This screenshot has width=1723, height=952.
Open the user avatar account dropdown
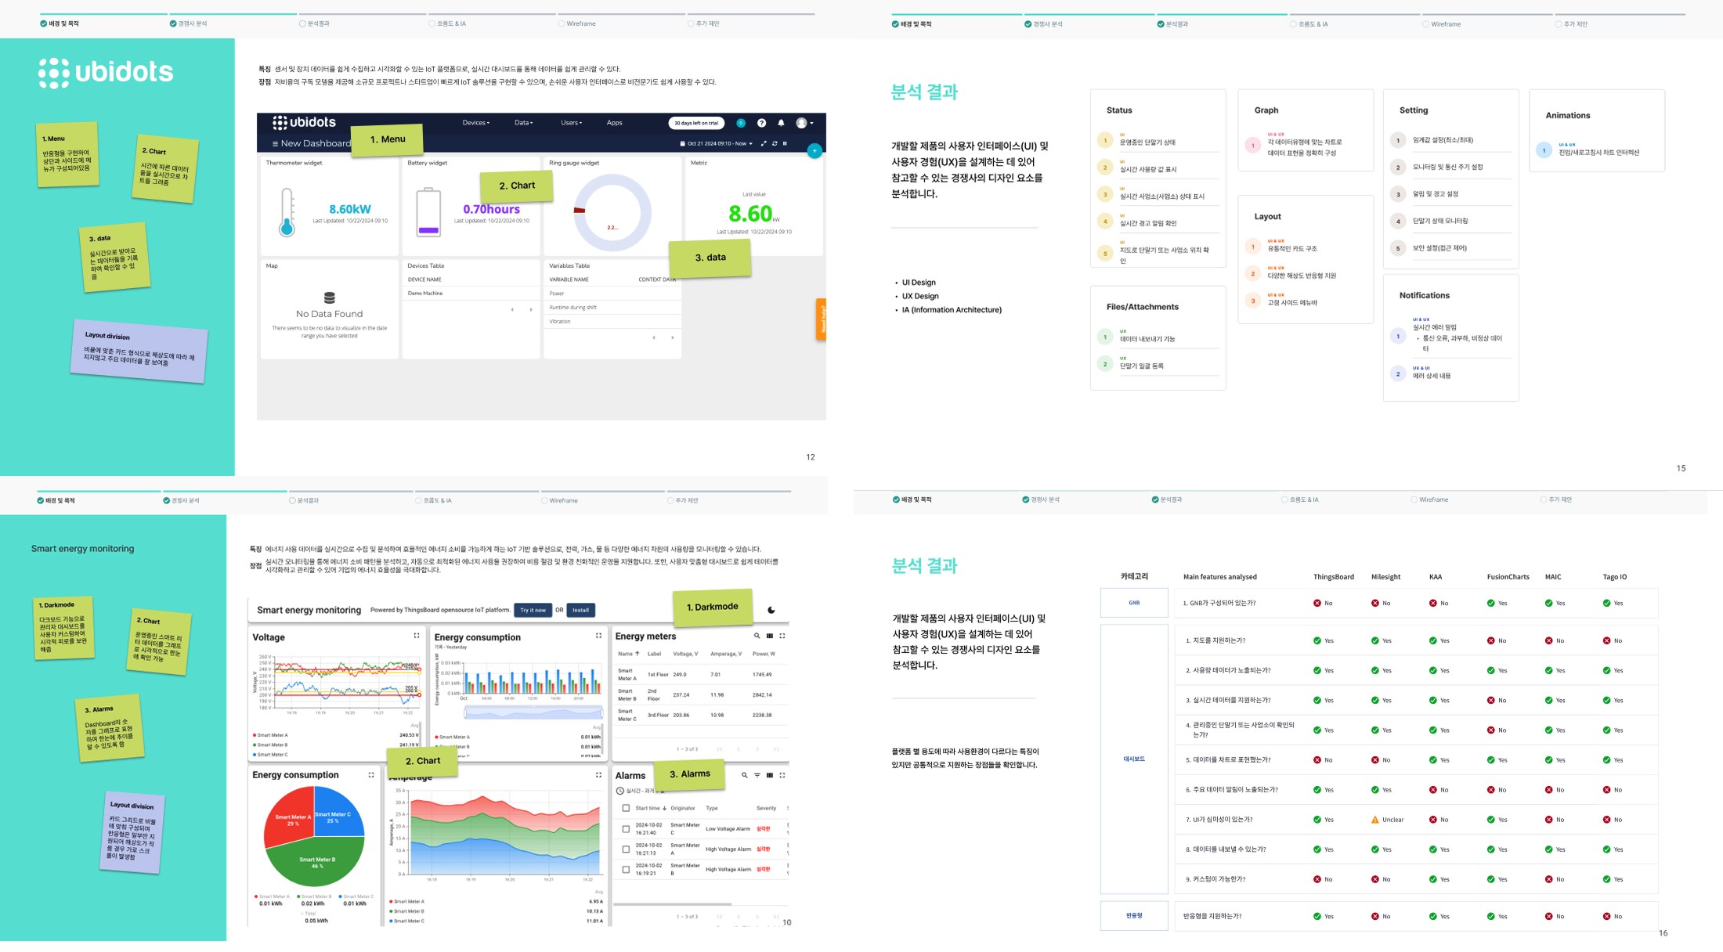tap(804, 123)
